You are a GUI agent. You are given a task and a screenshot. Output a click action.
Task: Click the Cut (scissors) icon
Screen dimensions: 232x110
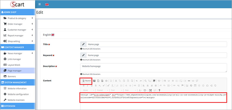tap(116, 81)
